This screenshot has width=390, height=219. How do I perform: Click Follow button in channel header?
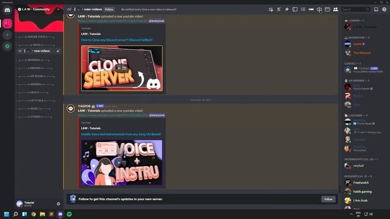pos(109,10)
